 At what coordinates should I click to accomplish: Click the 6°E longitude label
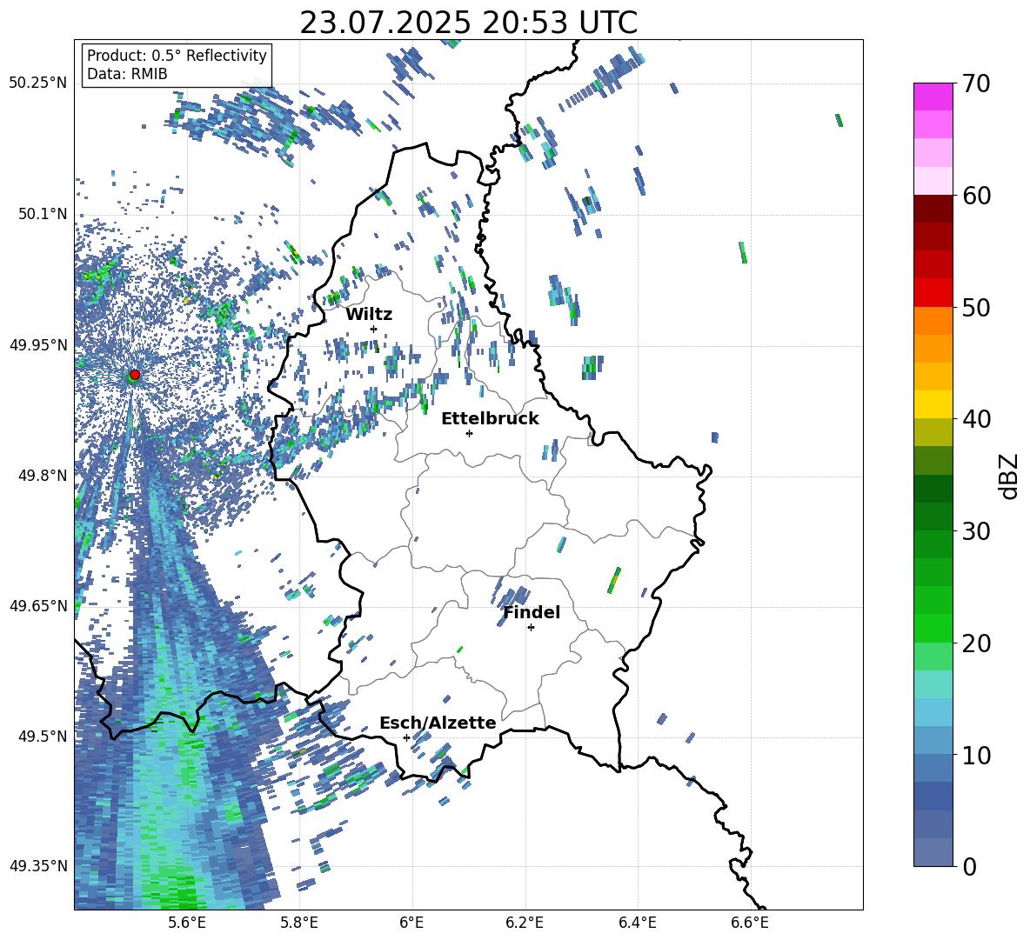tap(411, 923)
